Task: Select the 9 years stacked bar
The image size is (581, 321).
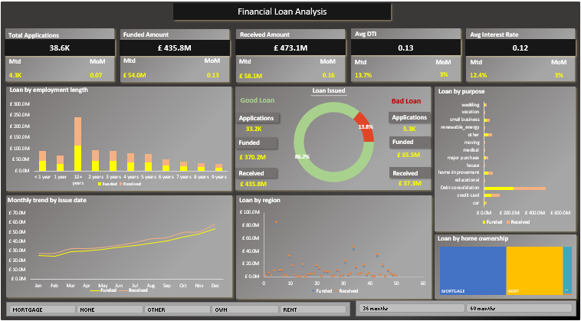Action: tap(219, 167)
